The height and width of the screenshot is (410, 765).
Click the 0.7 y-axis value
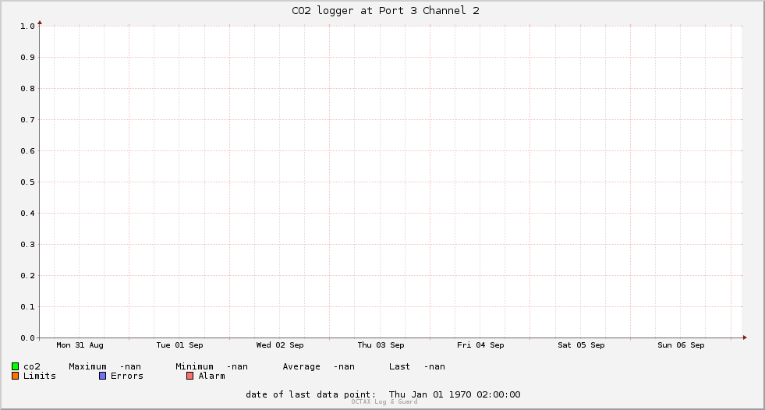click(27, 120)
